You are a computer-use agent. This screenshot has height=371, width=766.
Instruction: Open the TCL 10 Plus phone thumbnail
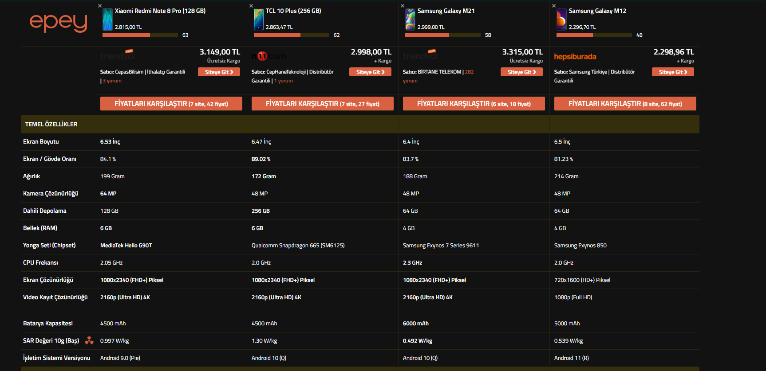tap(259, 19)
